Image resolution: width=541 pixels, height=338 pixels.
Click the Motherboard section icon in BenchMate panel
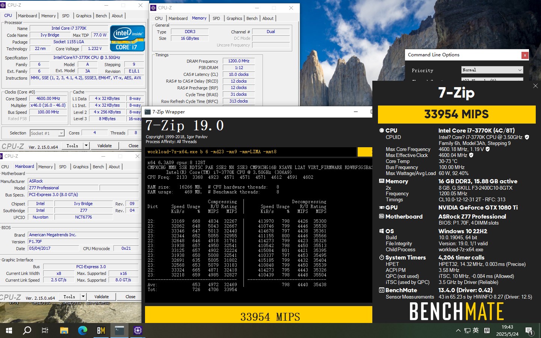point(382,216)
